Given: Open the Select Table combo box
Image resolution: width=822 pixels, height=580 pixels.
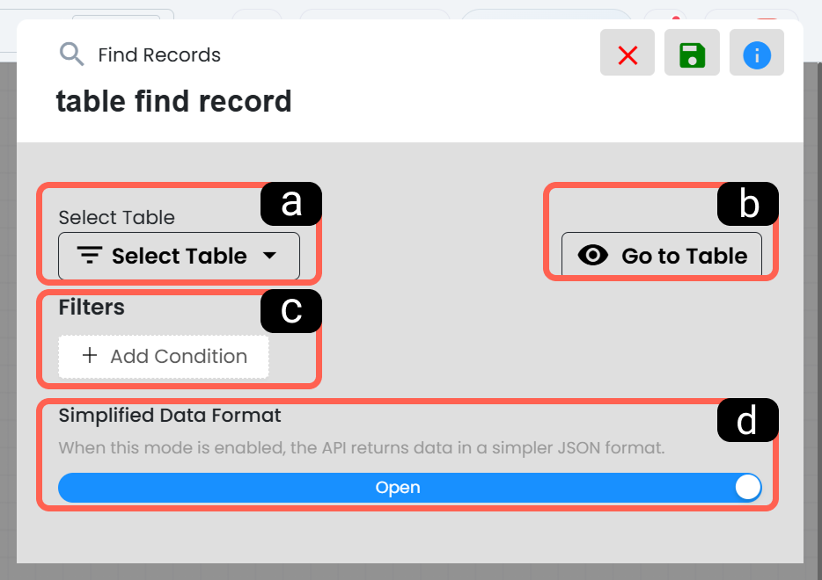Looking at the screenshot, I should pyautogui.click(x=179, y=256).
